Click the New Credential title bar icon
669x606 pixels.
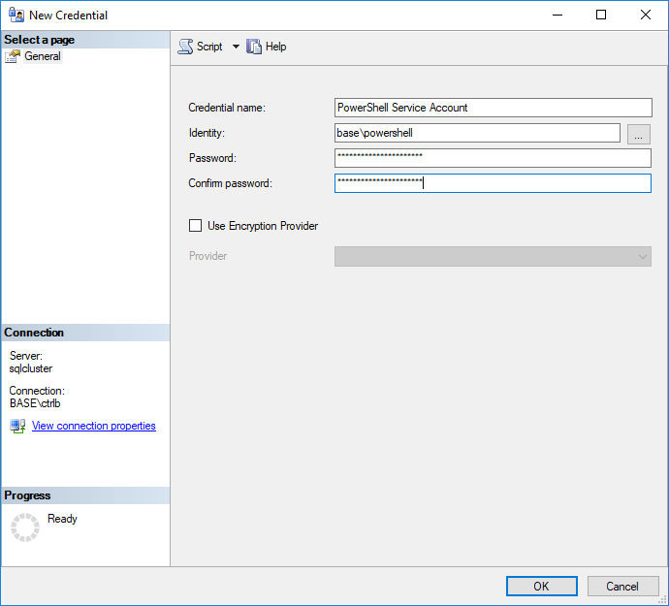coord(16,16)
